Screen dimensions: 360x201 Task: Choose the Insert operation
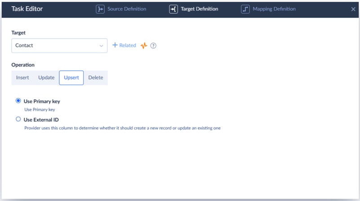22,78
